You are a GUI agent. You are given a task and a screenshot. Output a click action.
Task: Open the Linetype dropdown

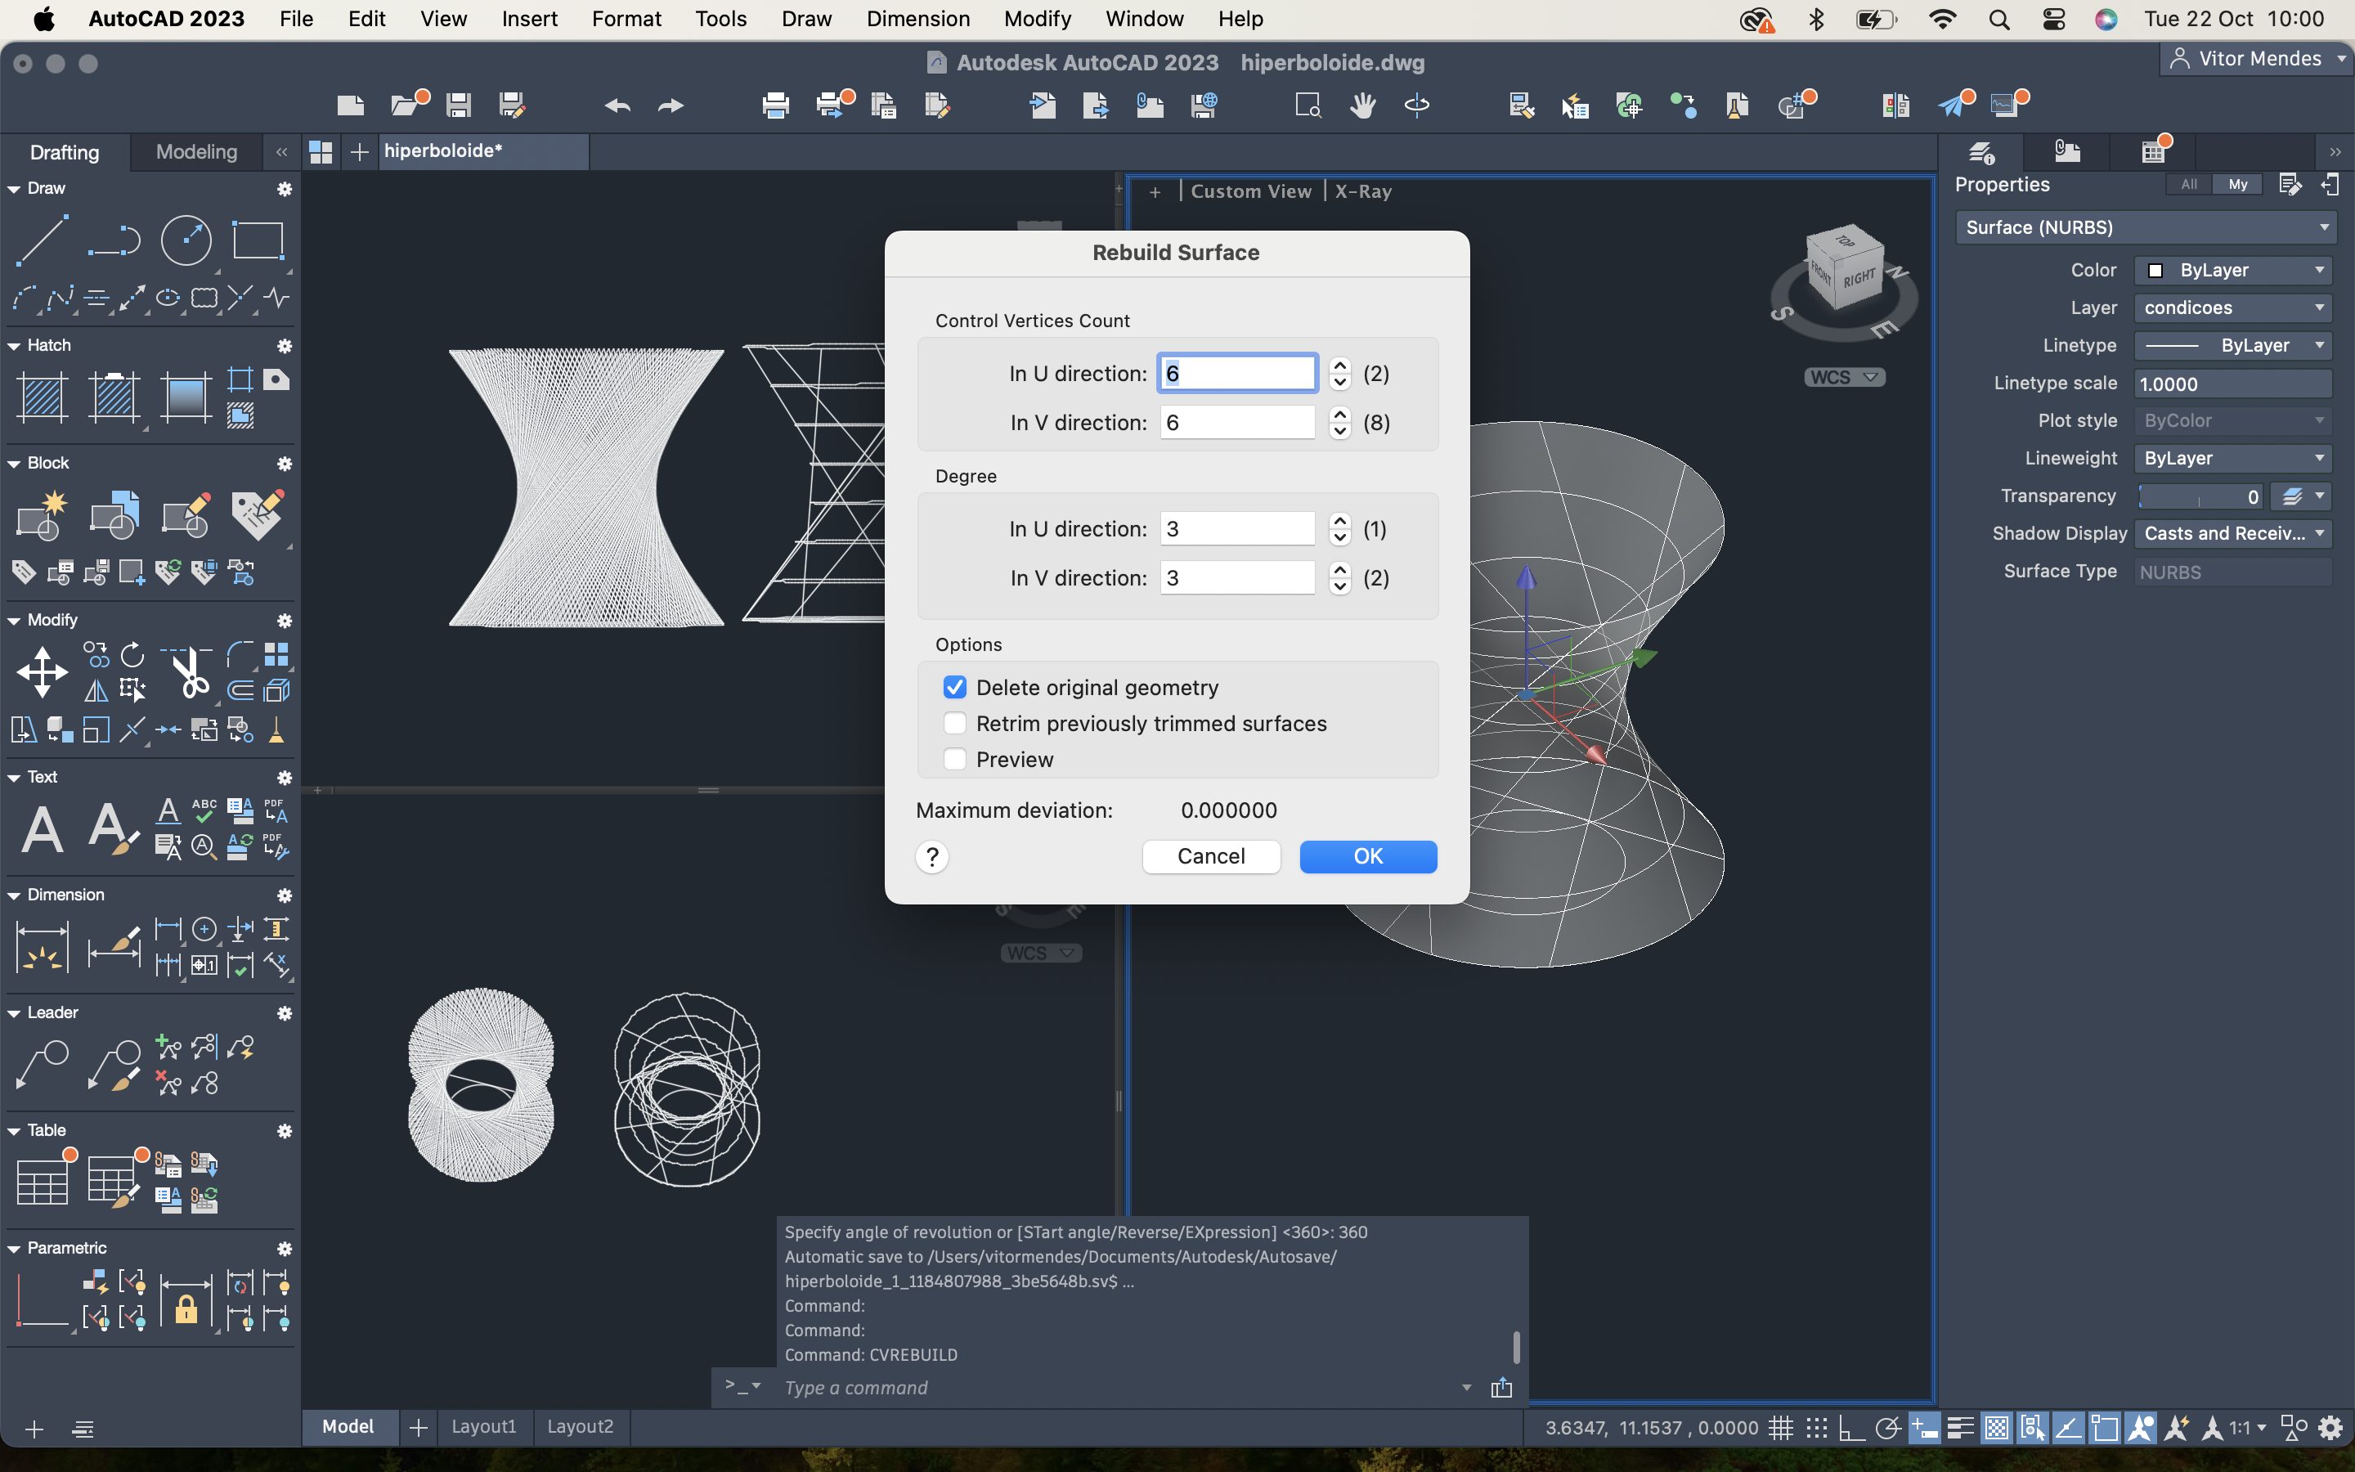click(2232, 346)
